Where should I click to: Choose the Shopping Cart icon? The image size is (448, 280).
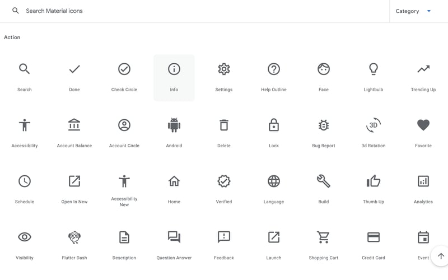tap(323, 237)
